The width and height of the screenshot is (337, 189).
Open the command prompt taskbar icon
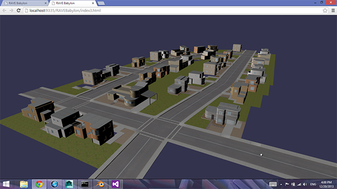click(85, 184)
